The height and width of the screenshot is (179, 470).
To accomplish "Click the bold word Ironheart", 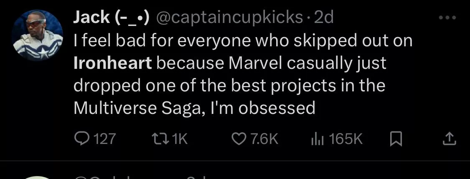I will point(112,63).
